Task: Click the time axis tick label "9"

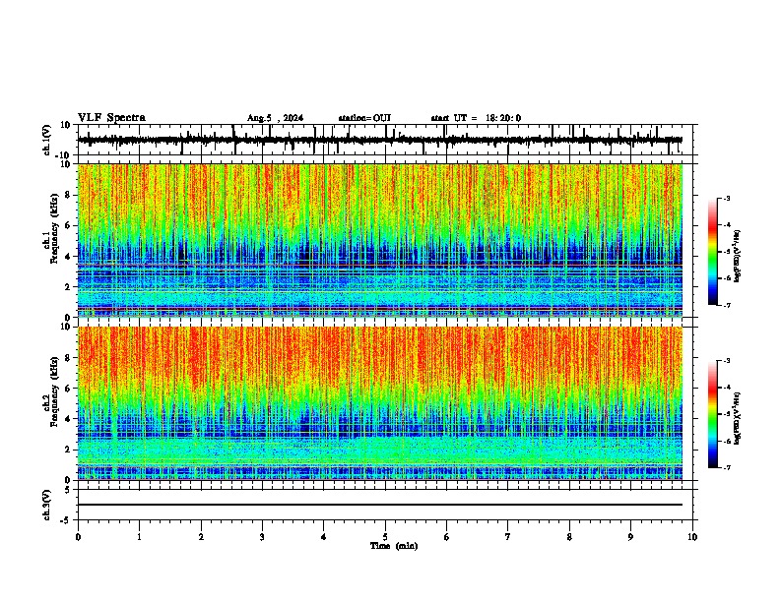Action: coord(630,537)
